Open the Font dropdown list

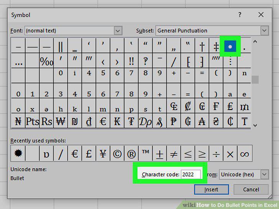click(x=118, y=31)
